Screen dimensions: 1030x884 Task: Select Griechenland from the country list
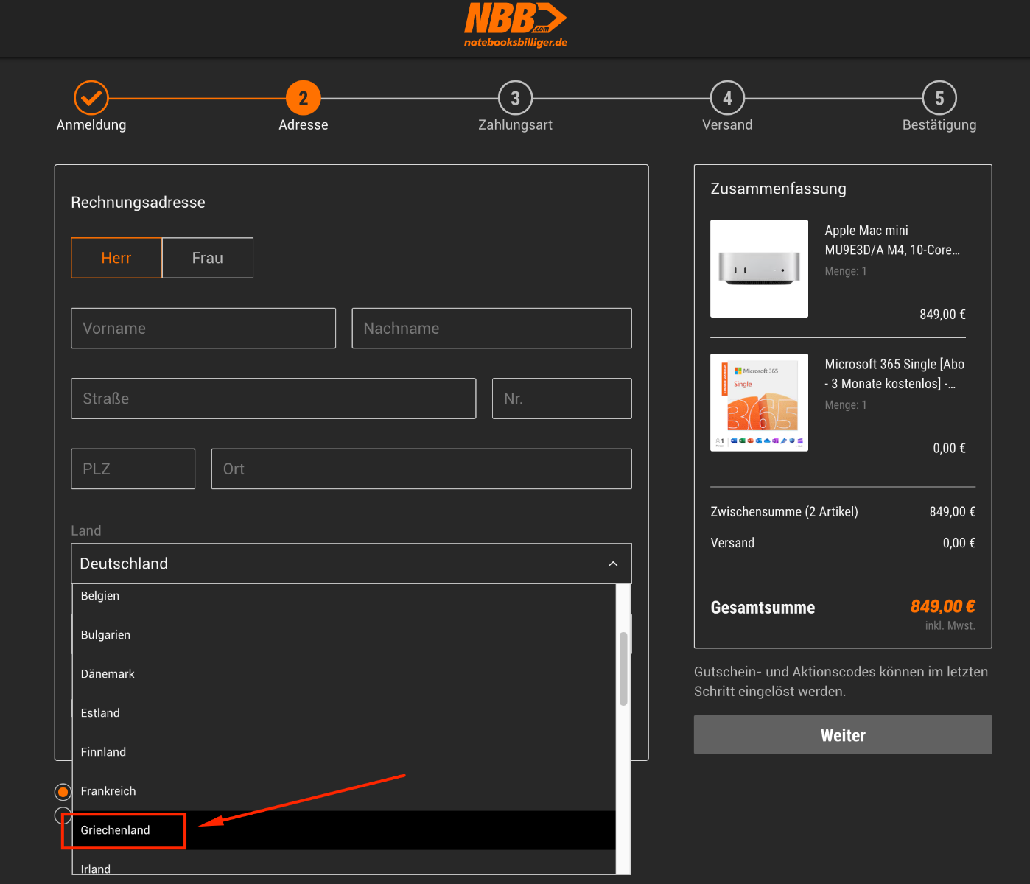344,830
